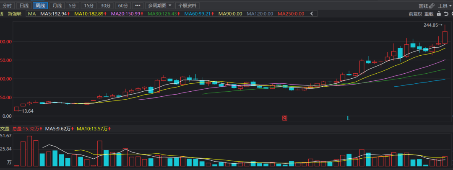Click the MA250:0.00 indicator value
This screenshot has width=453, height=170.
[x=291, y=13]
